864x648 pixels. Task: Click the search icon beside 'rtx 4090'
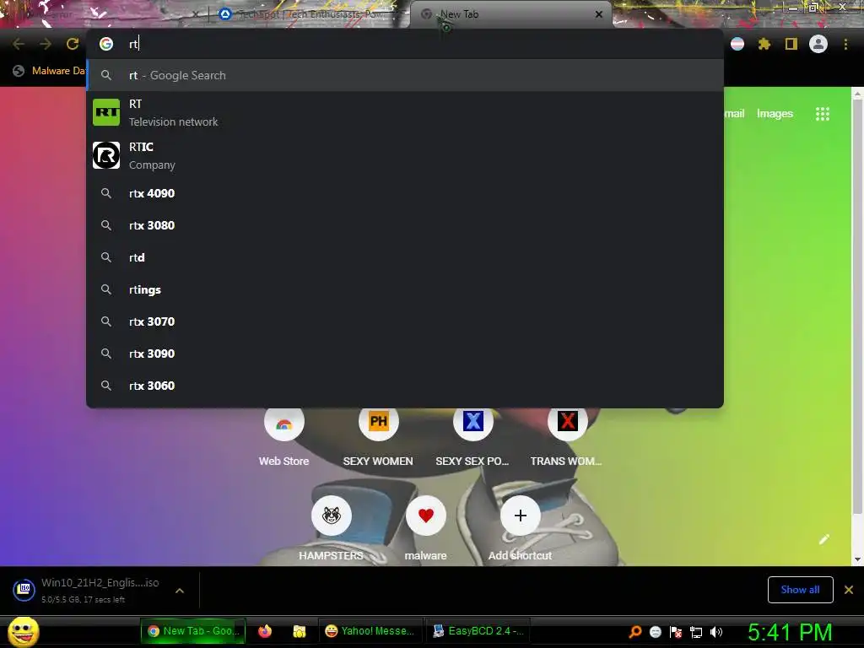(x=106, y=193)
